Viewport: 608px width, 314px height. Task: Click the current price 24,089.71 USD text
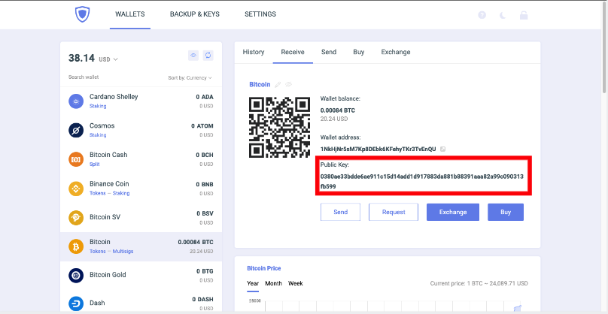click(x=479, y=284)
